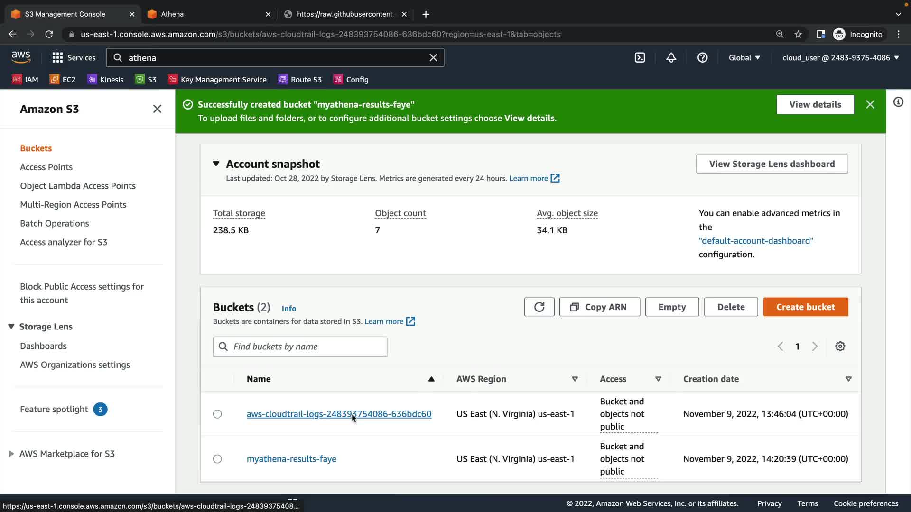Click the Create bucket button

point(805,307)
